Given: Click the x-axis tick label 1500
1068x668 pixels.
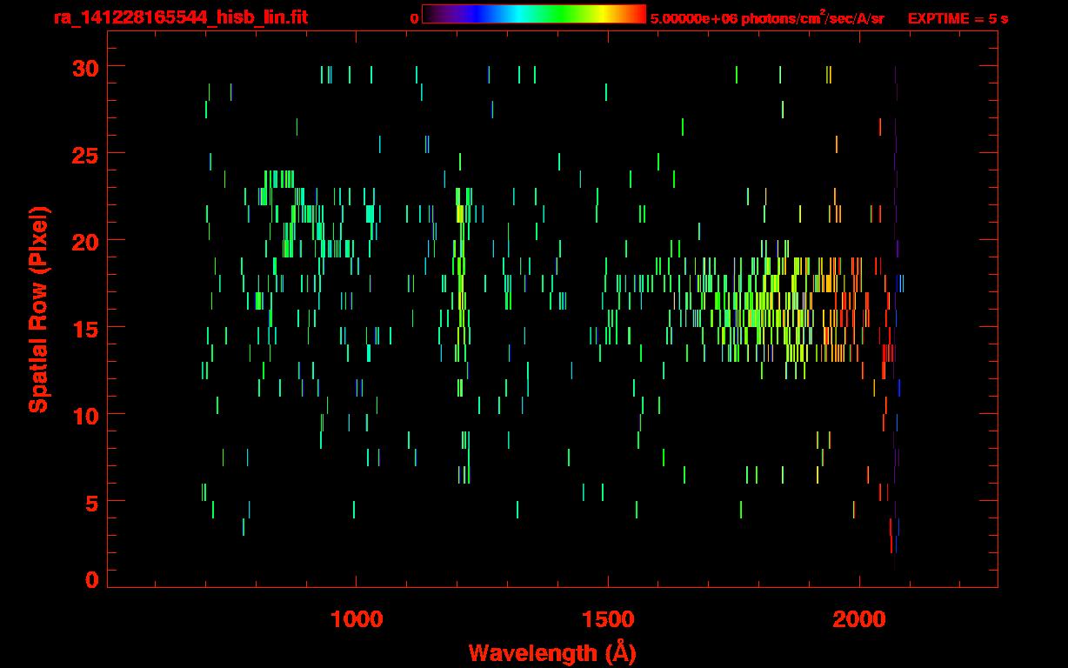Looking at the screenshot, I should 608,619.
